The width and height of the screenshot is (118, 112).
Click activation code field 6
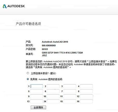coord(53,91)
